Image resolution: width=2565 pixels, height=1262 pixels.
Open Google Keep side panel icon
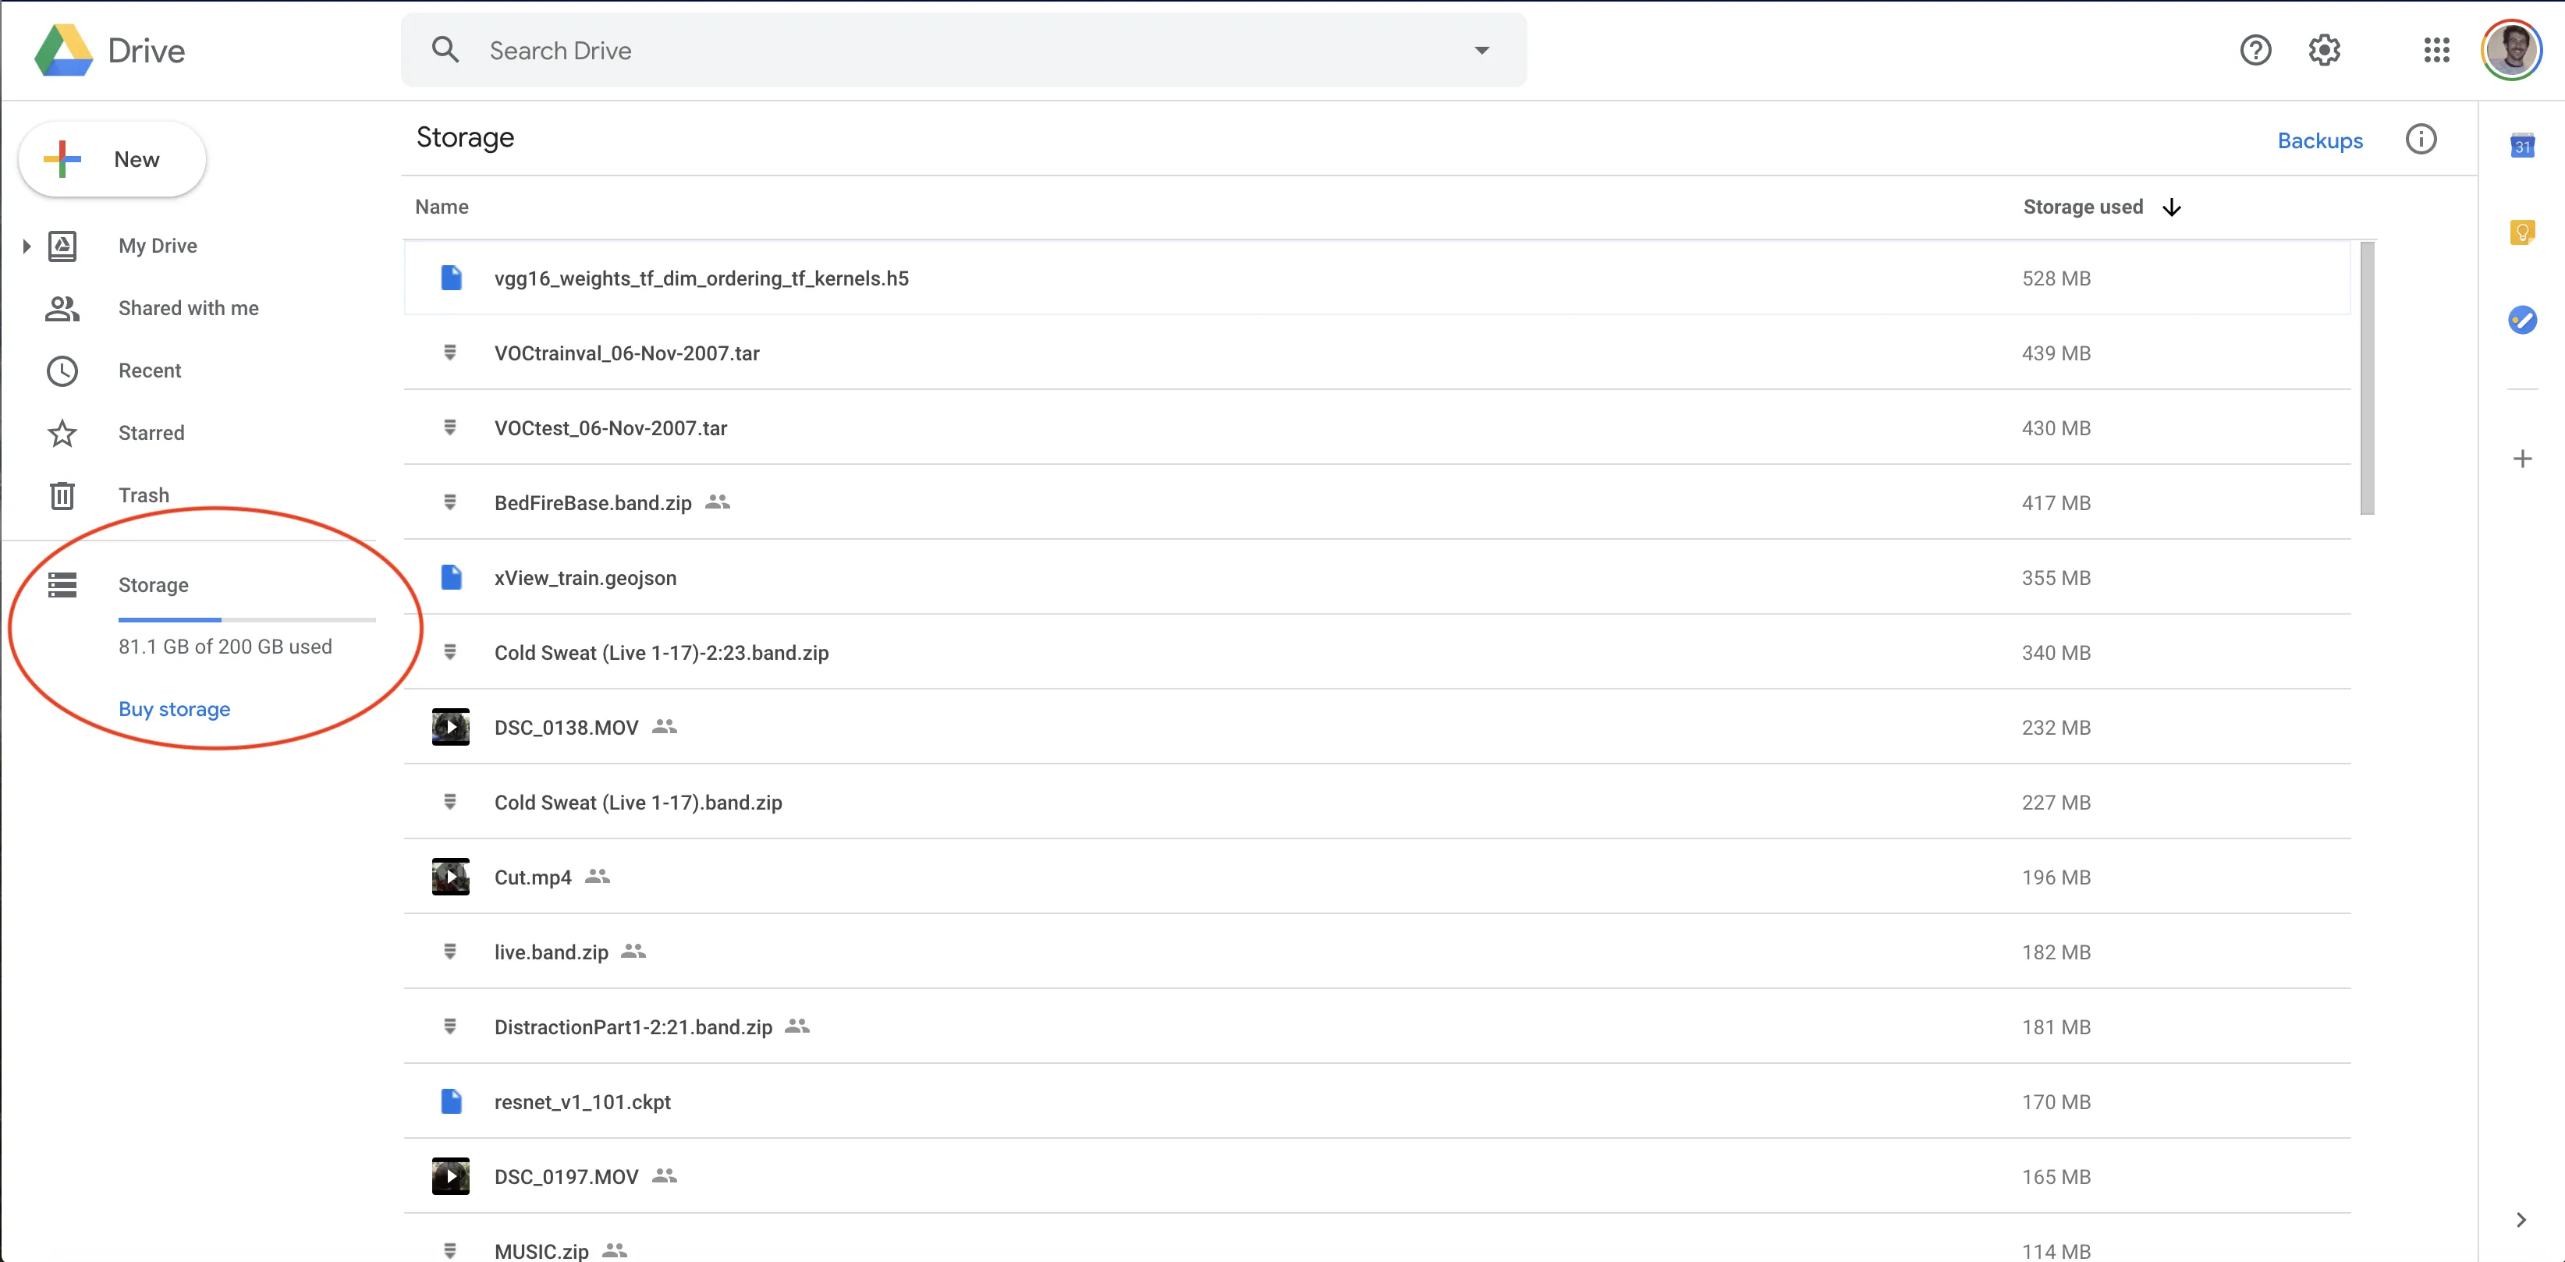[x=2521, y=233]
